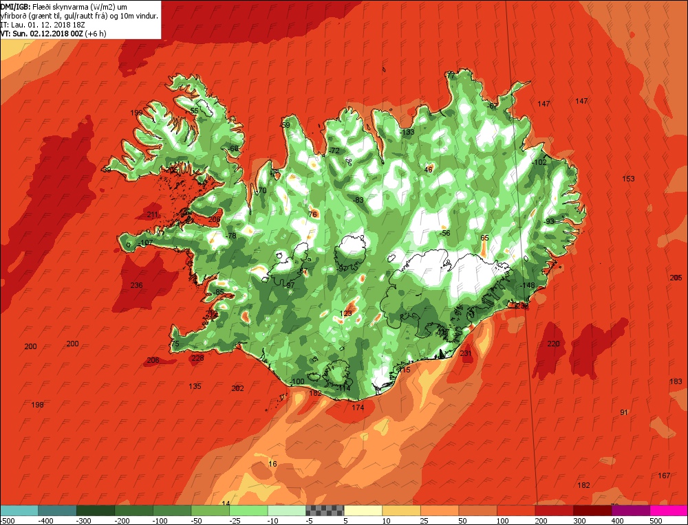This screenshot has width=688, height=525.
Task: Select the -50 label on the legend
Action: point(197,521)
